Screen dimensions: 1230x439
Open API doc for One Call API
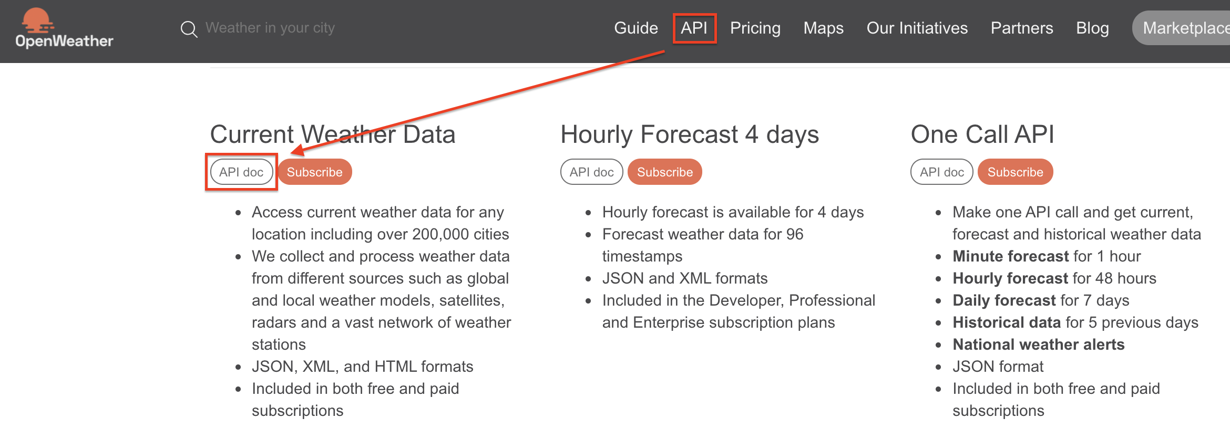[x=941, y=172]
